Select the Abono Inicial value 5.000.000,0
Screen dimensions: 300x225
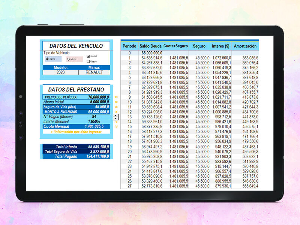pos(99,102)
